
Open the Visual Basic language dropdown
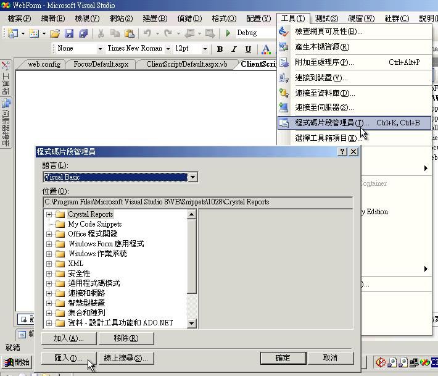[x=192, y=177]
